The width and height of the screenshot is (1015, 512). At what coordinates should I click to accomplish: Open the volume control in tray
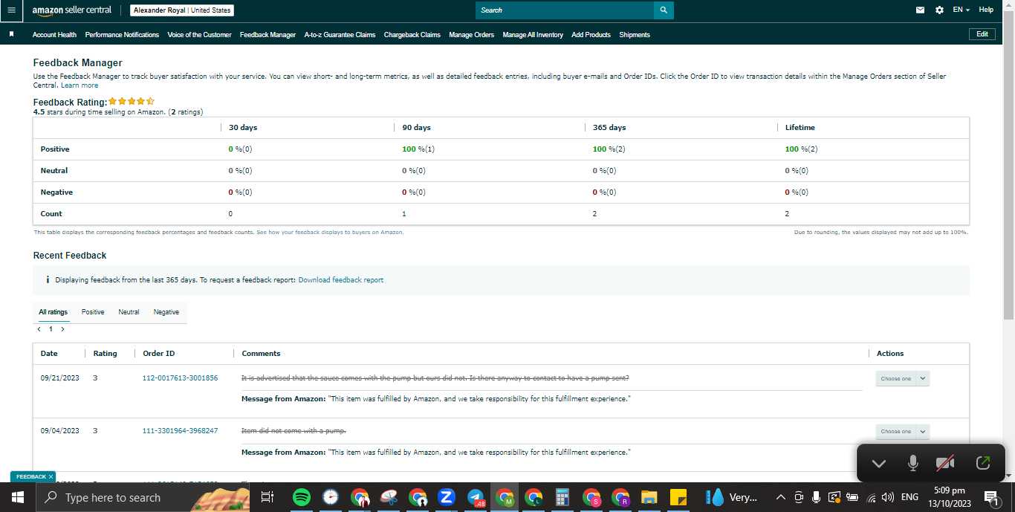(887, 497)
